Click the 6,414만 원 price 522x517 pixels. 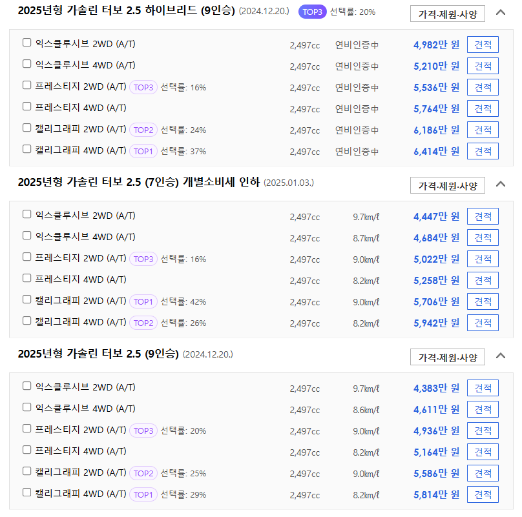(436, 152)
